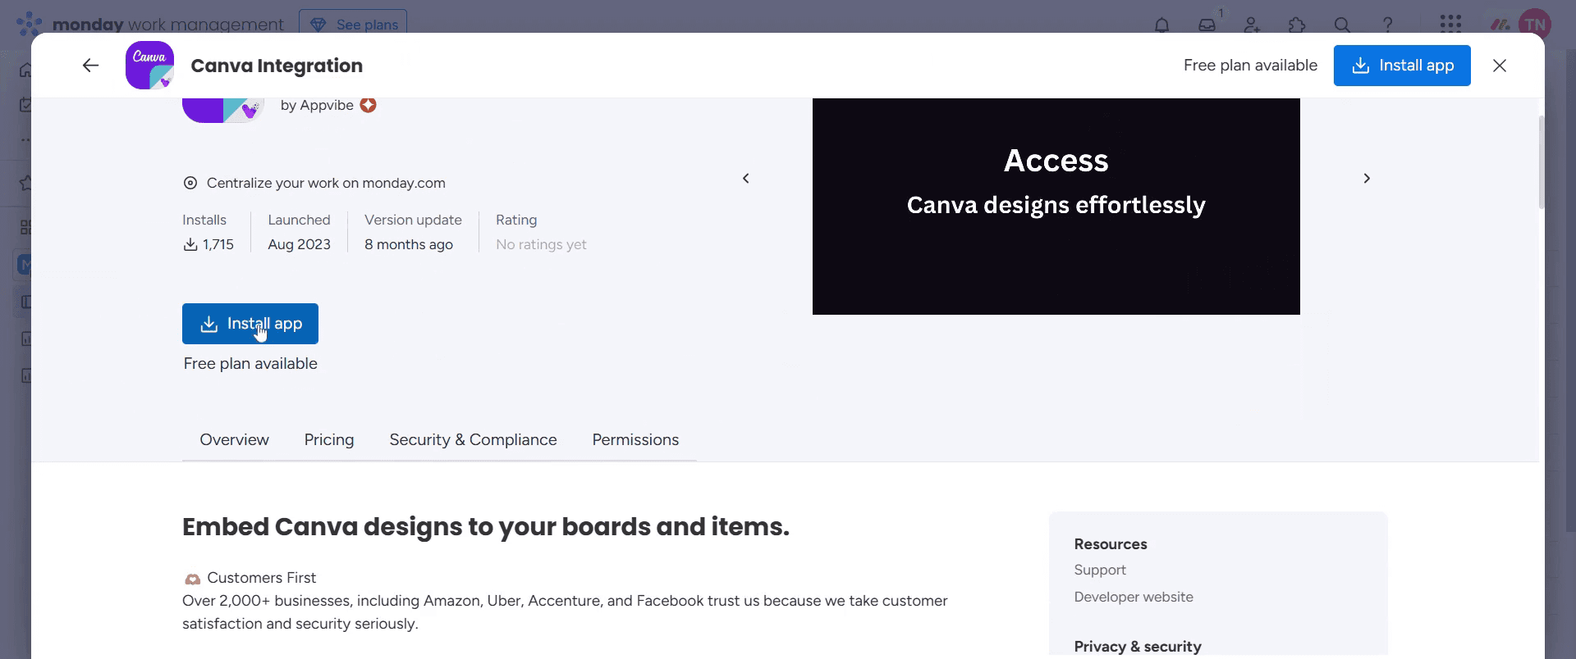The image size is (1576, 659).
Task: Click the Customers First heading
Action: point(261,578)
